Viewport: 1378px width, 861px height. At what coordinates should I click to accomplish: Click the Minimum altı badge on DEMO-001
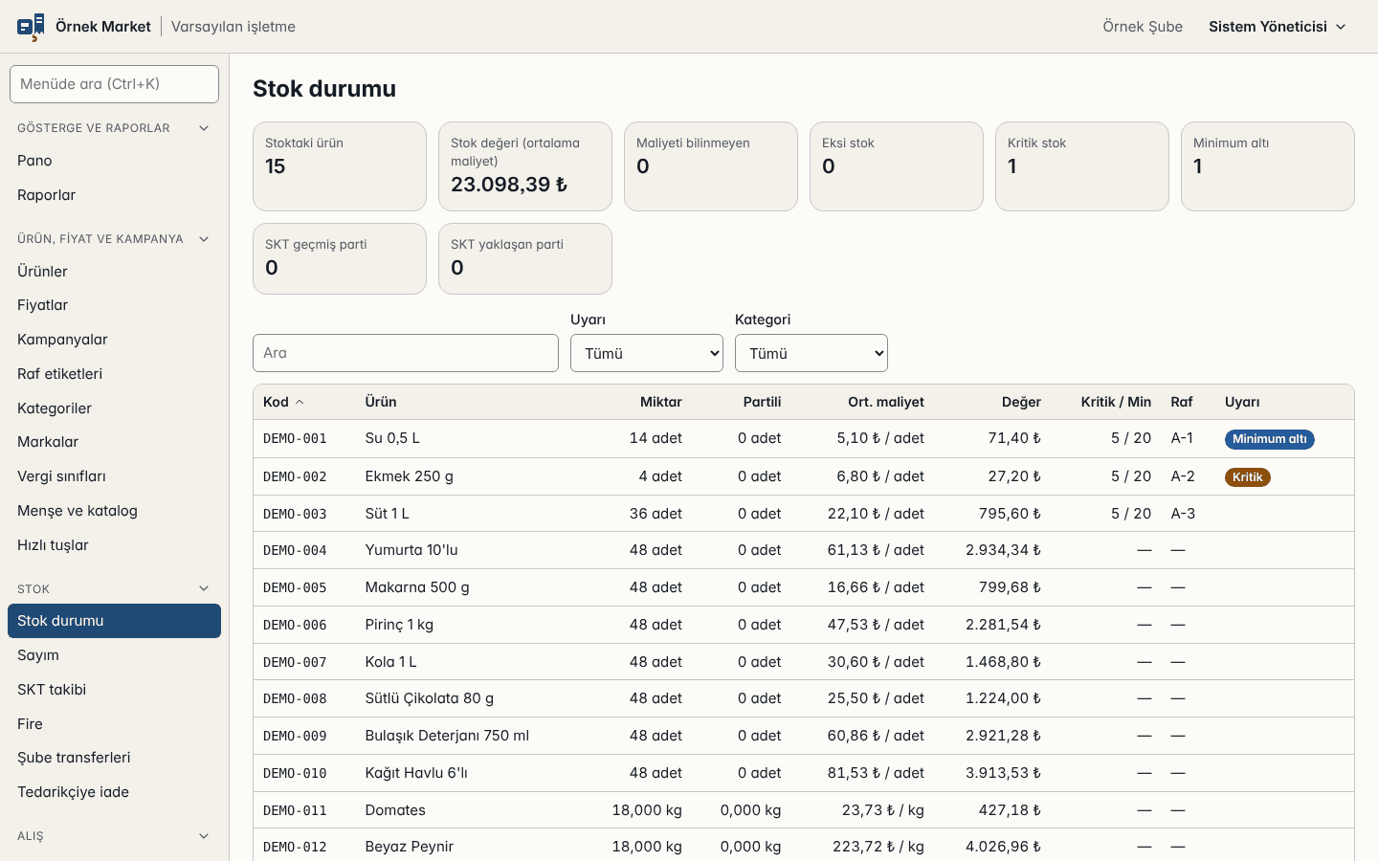1270,439
